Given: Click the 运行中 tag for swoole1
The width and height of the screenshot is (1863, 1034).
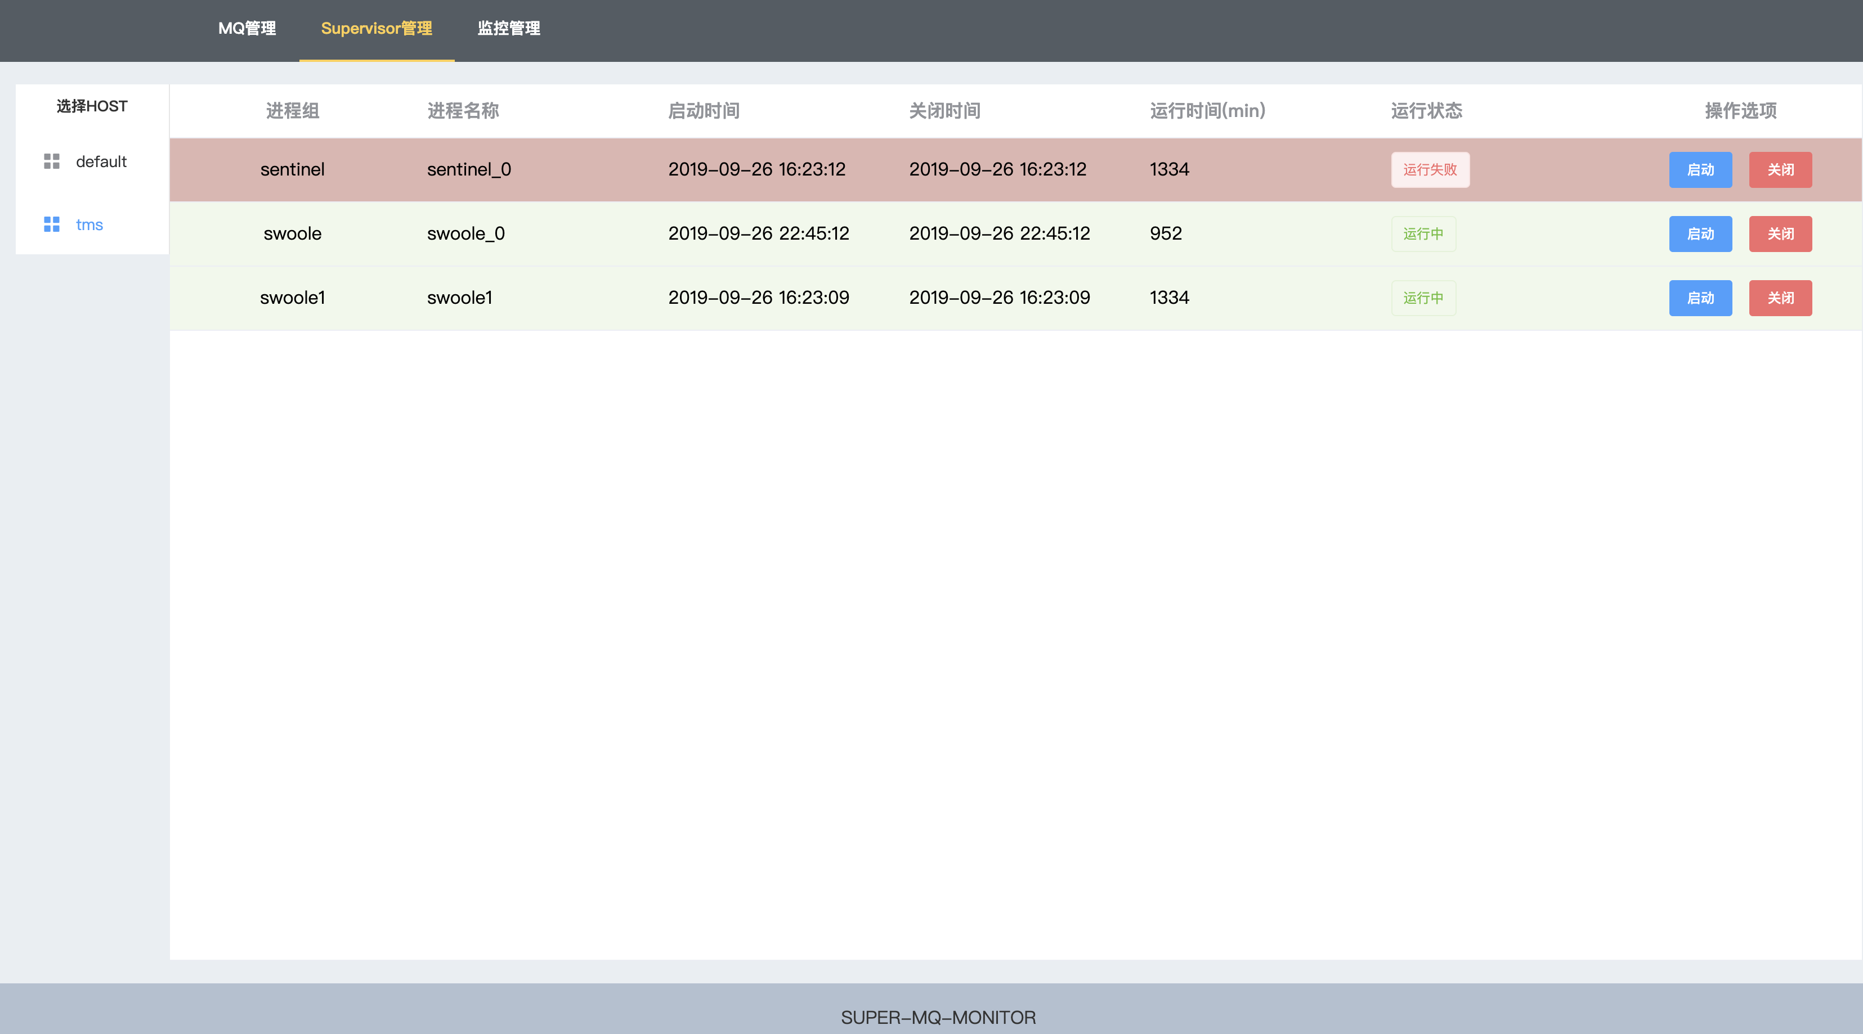Looking at the screenshot, I should (x=1422, y=298).
